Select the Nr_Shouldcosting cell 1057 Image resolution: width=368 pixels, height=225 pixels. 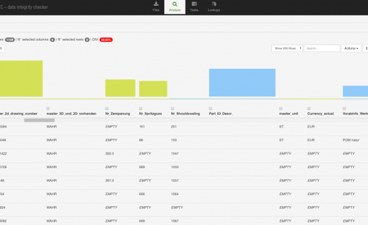tap(175, 181)
